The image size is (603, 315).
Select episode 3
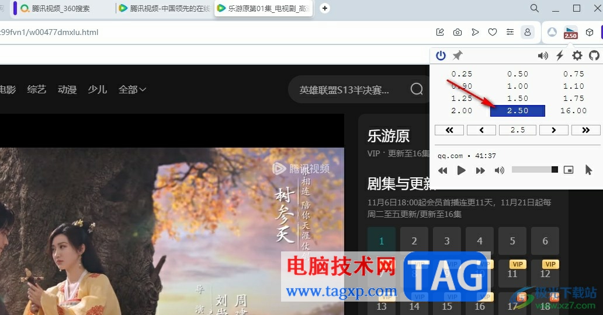(447, 242)
